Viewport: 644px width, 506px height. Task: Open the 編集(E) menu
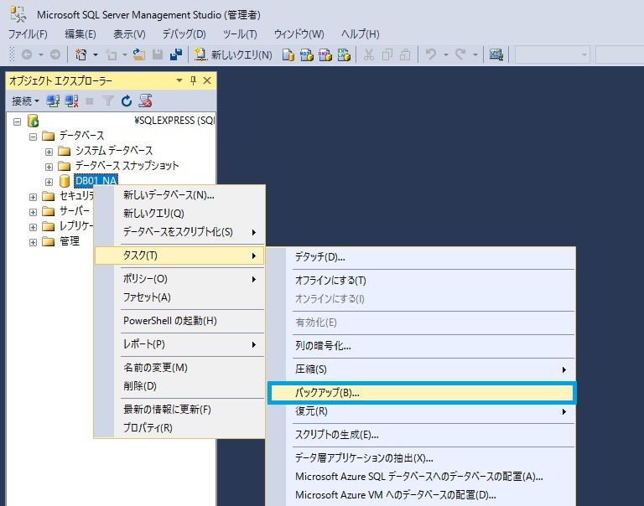80,34
